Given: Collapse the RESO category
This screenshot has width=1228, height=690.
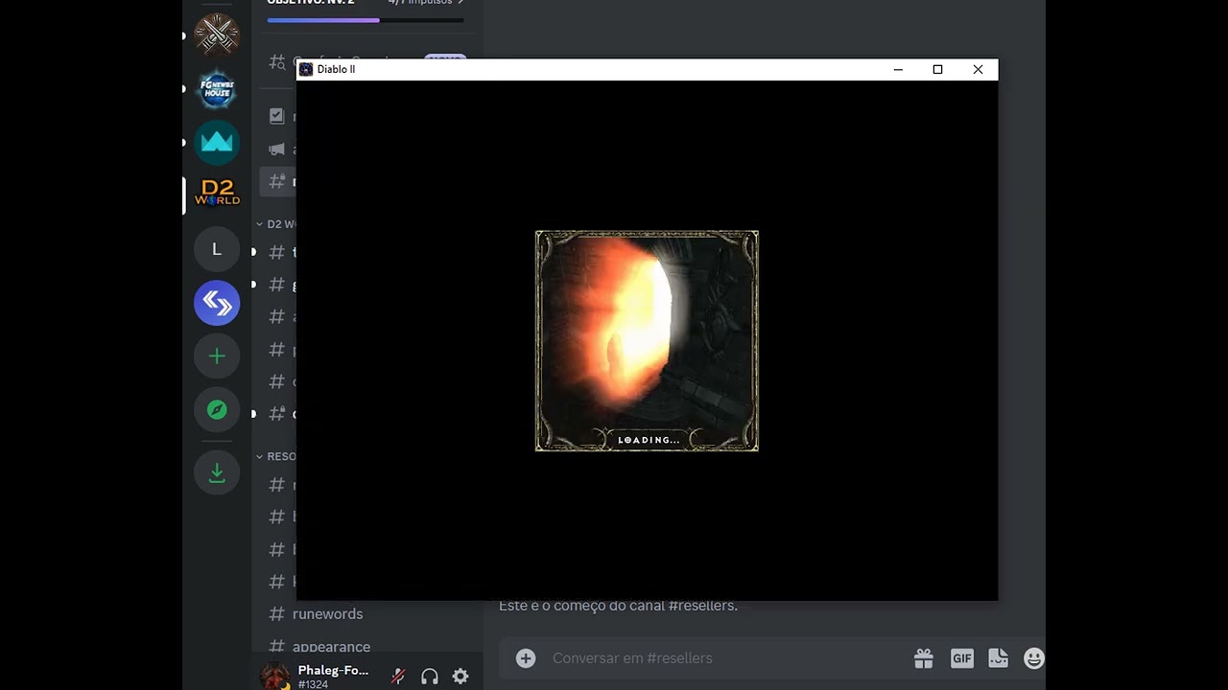Looking at the screenshot, I should pyautogui.click(x=275, y=456).
